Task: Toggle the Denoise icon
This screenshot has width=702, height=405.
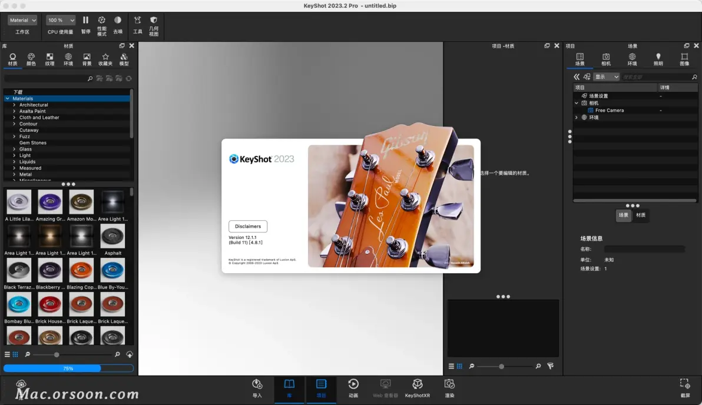Action: coord(118,20)
